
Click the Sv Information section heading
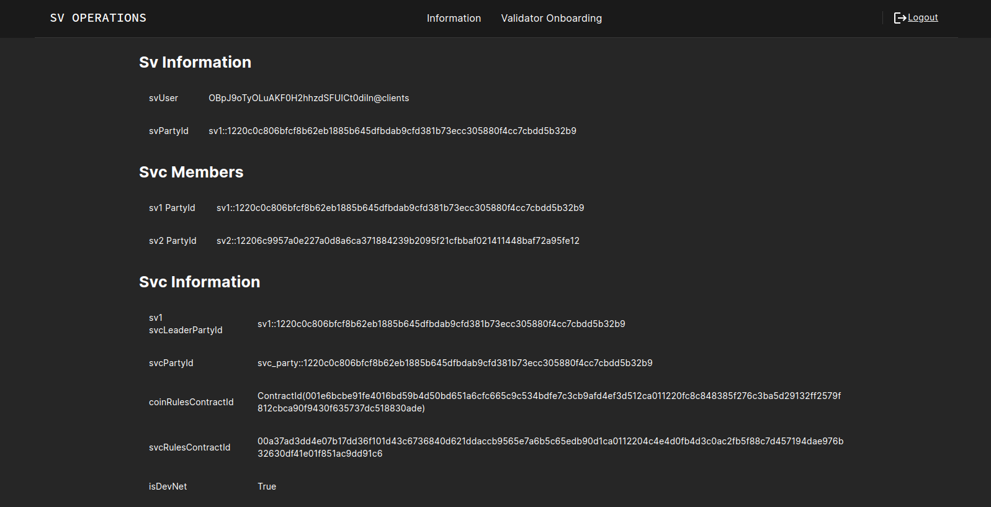(195, 62)
